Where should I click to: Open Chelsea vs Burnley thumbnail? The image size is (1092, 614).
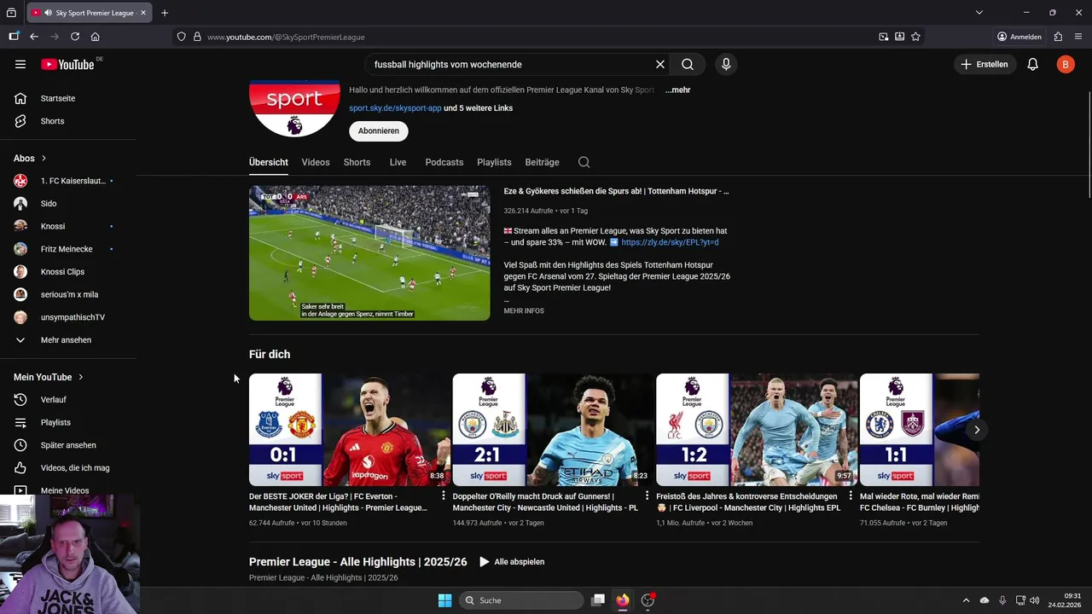(920, 430)
